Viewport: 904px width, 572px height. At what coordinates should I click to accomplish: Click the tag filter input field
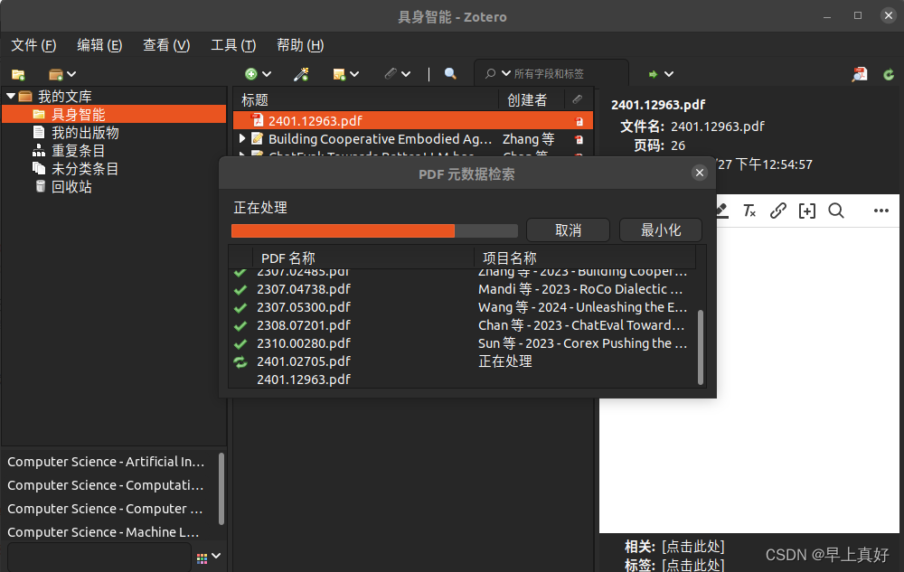point(99,557)
